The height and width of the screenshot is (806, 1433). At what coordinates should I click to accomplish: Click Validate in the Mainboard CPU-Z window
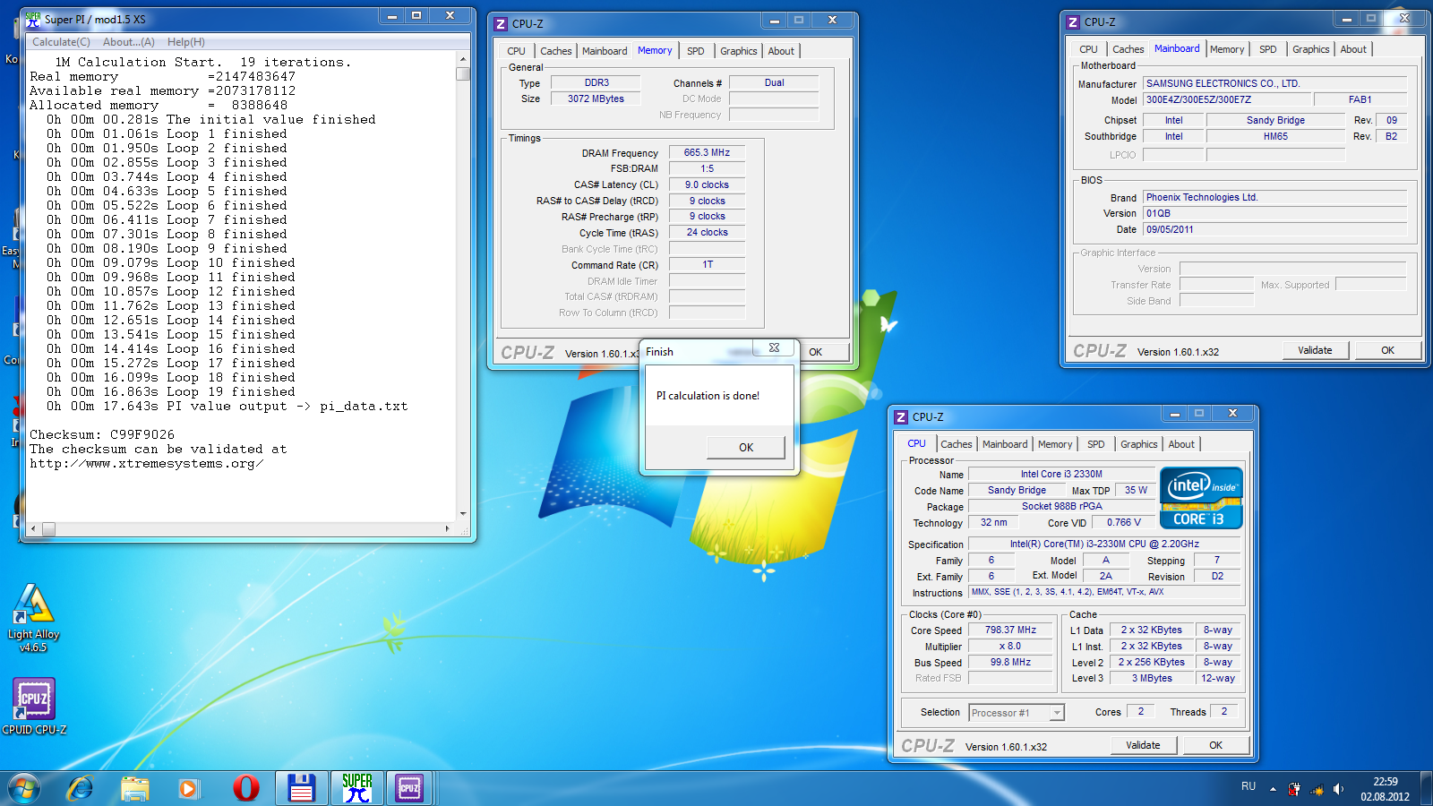click(x=1315, y=350)
